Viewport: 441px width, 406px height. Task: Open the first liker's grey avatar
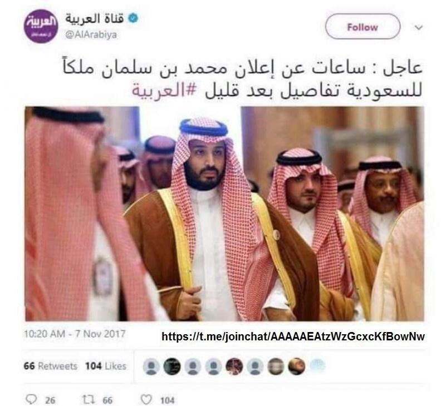pos(151,367)
